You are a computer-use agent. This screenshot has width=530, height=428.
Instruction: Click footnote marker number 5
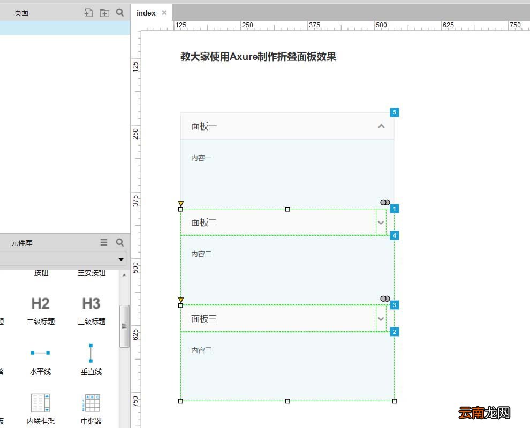(395, 112)
